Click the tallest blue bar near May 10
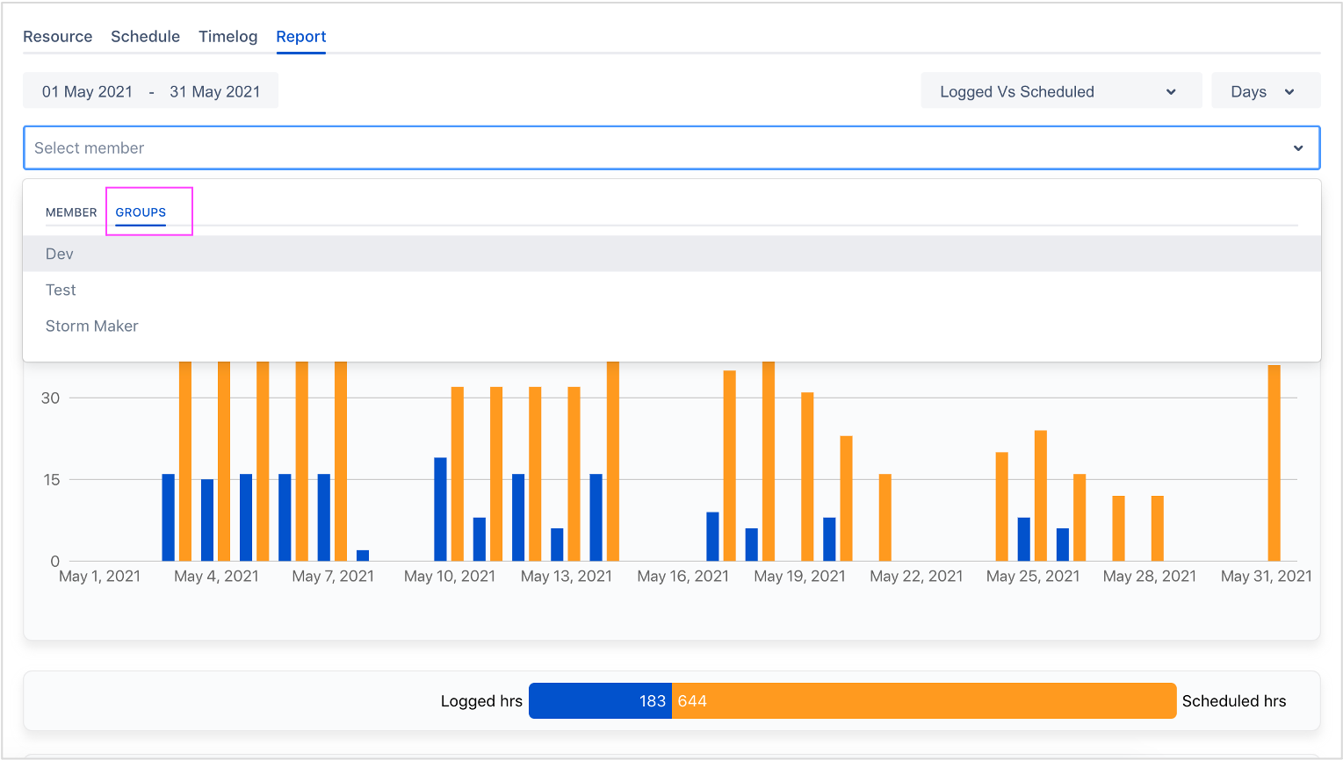Viewport: 1343px width, 760px height. [440, 509]
